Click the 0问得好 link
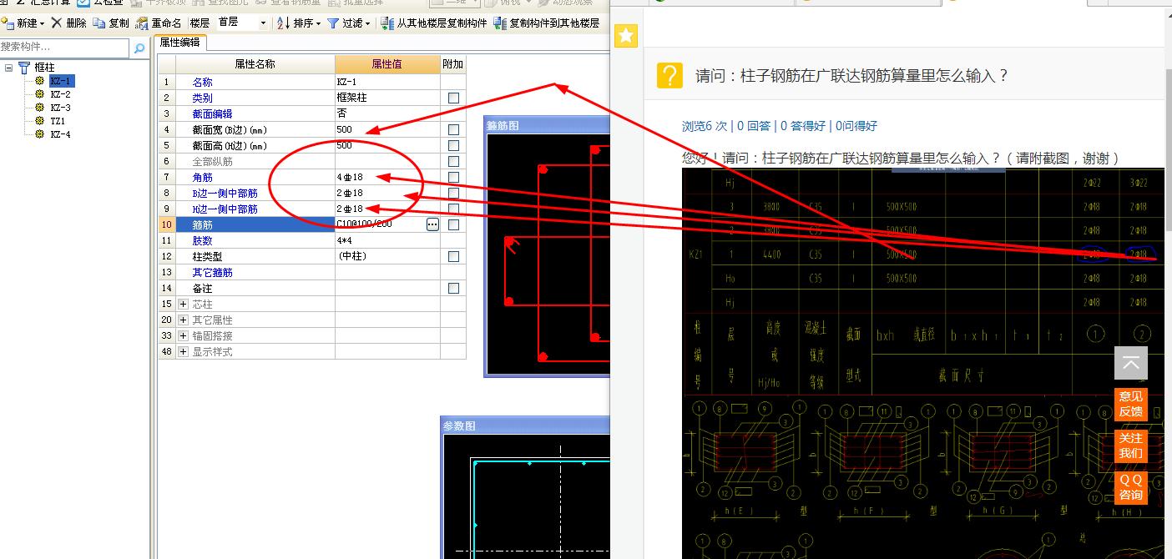 [x=856, y=126]
